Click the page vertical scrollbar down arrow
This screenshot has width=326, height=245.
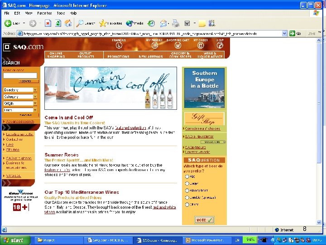click(319, 222)
